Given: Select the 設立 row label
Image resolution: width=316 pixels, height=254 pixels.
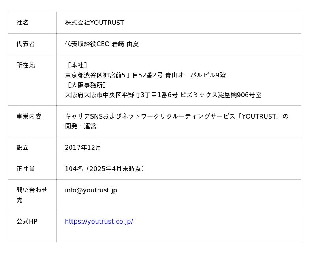Looking at the screenshot, I should pyautogui.click(x=23, y=148).
